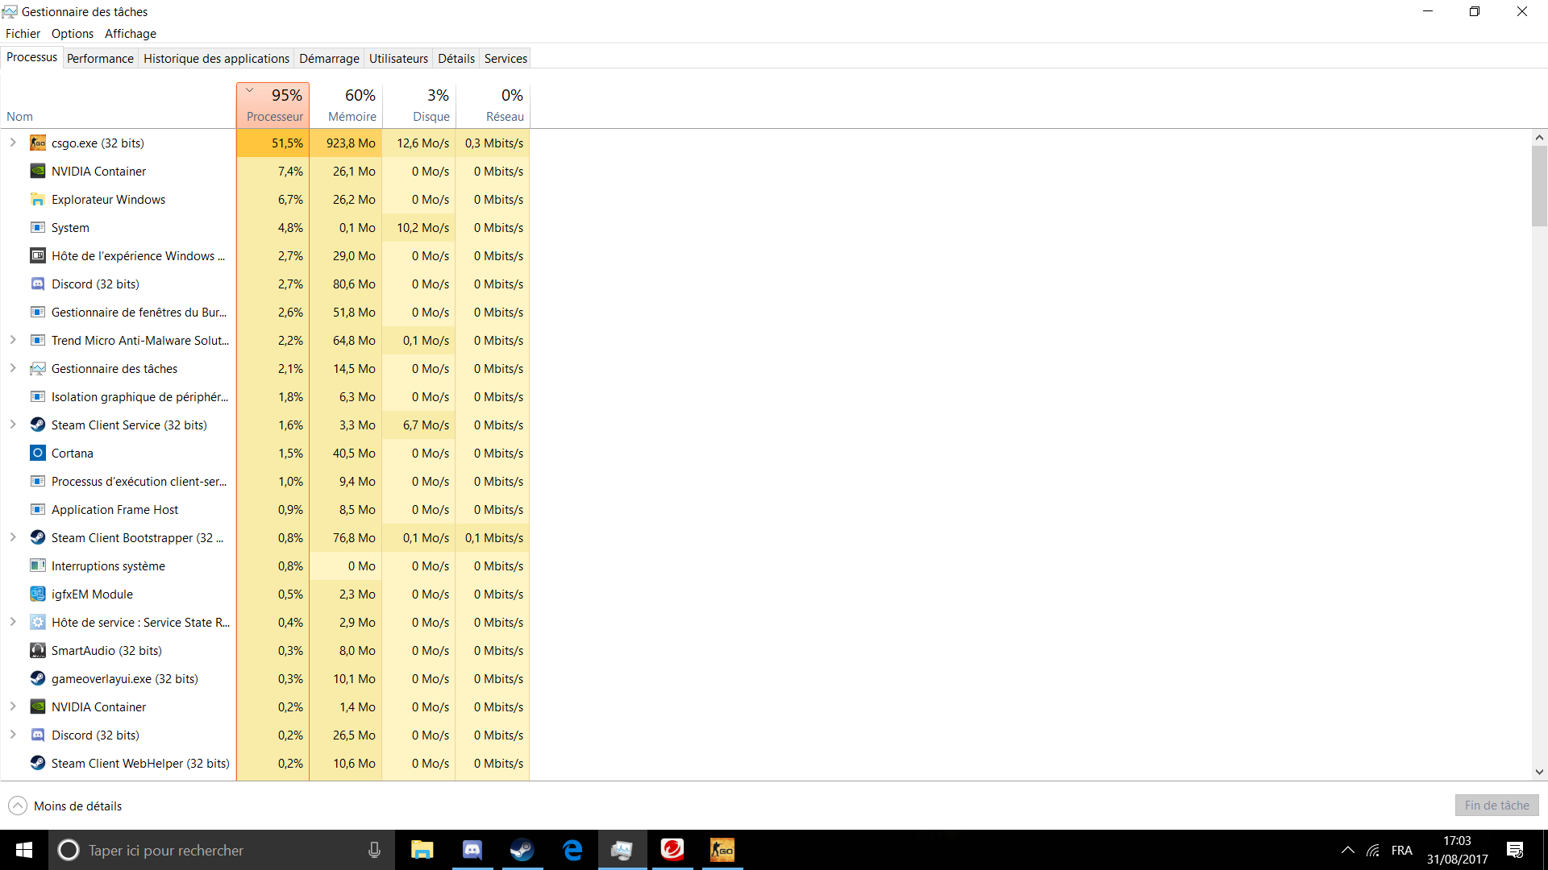Click scrollbar down arrow in process list

1539,772
